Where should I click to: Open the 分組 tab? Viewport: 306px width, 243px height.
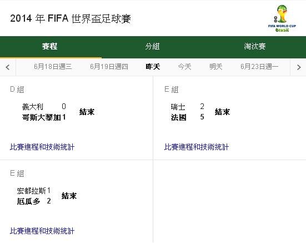pos(152,47)
